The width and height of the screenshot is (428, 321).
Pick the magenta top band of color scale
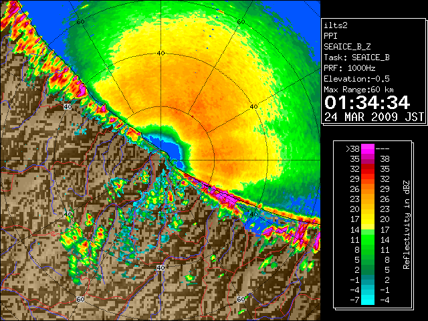click(368, 149)
